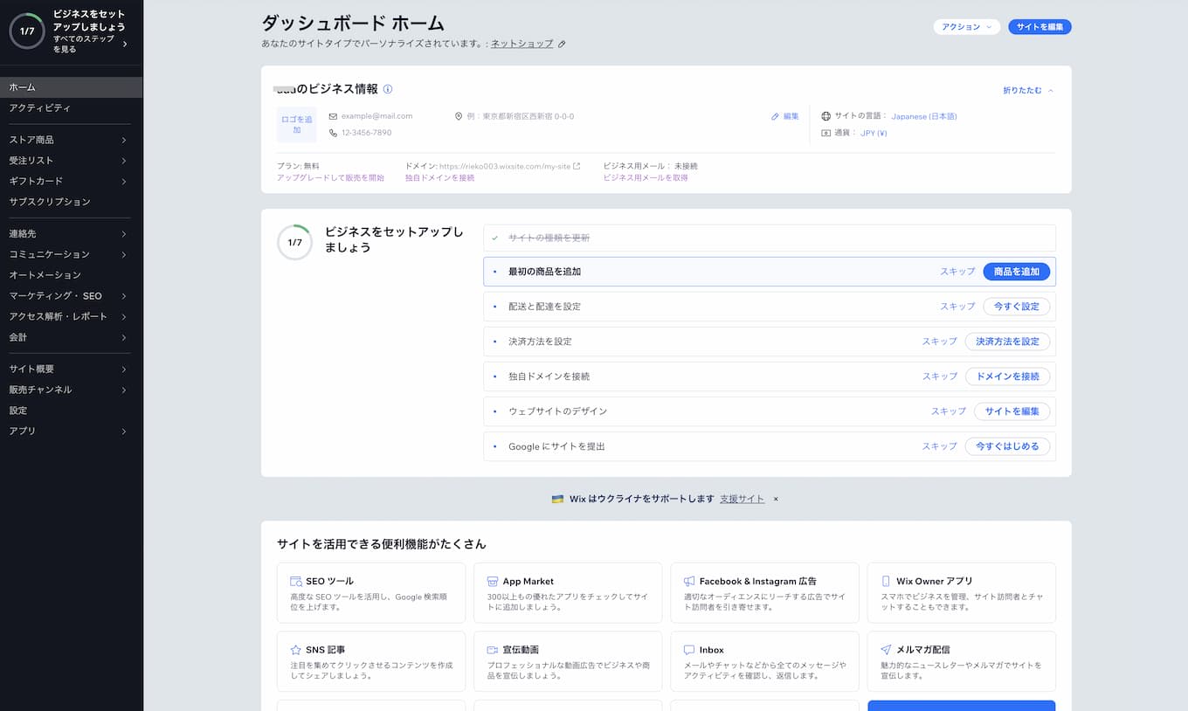1188x711 pixels.
Task: Click the アップグレードして販売を開始 link
Action: point(330,178)
